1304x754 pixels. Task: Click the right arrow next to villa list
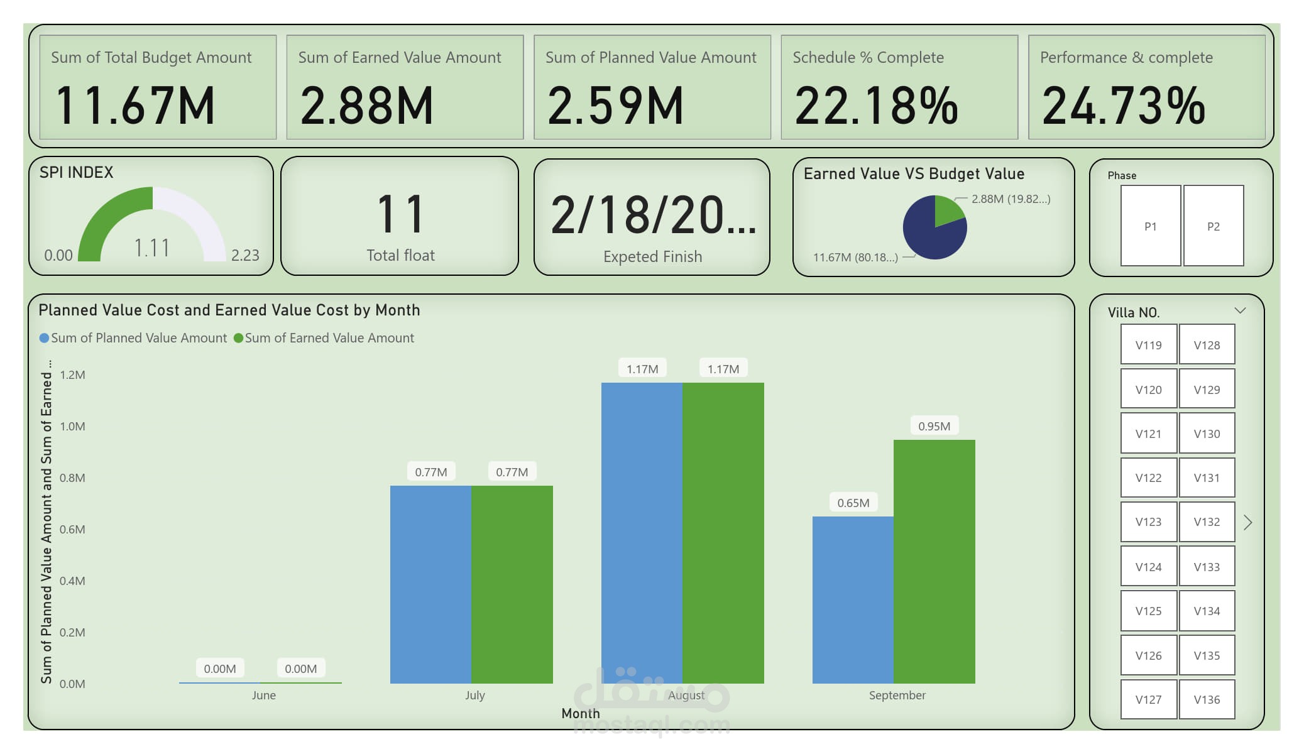tap(1247, 522)
